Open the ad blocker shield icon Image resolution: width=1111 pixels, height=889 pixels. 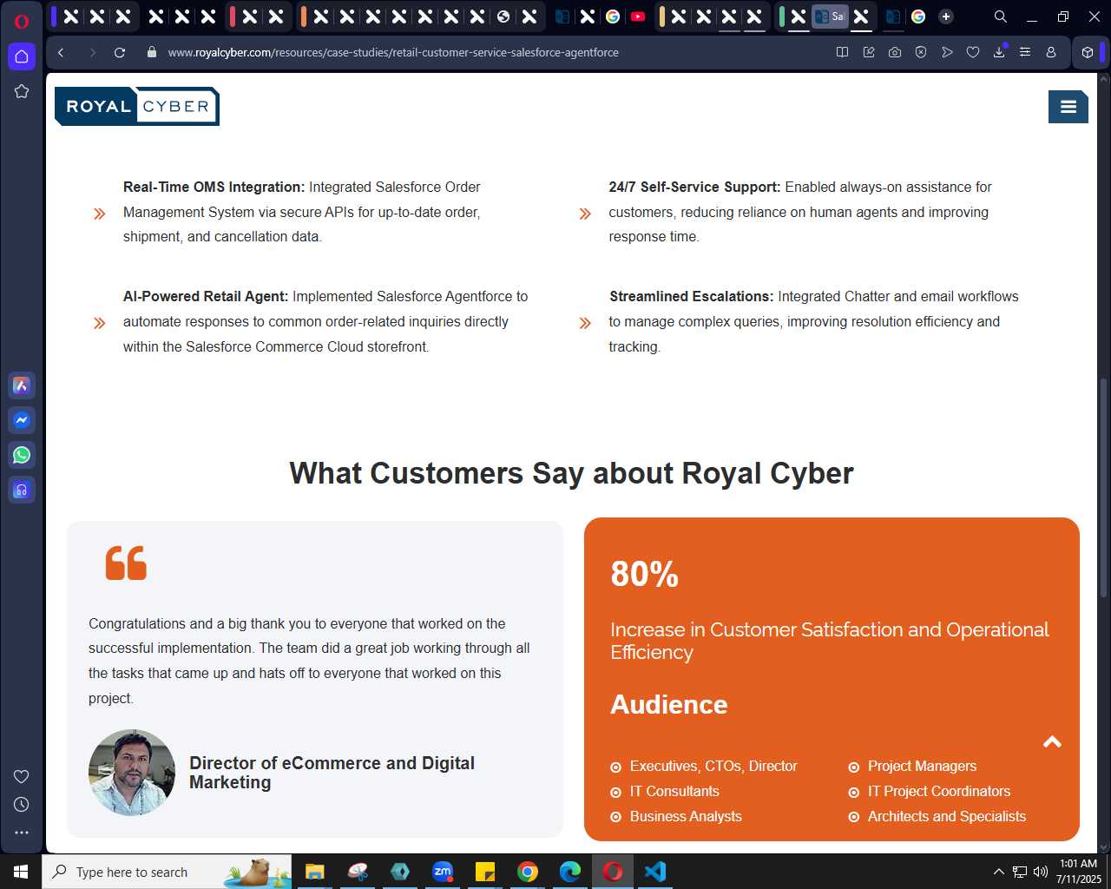(x=921, y=52)
